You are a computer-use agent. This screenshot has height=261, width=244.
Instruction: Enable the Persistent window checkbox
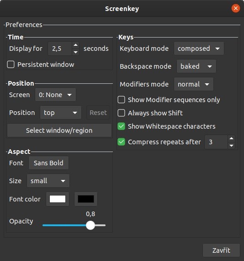tap(11, 65)
